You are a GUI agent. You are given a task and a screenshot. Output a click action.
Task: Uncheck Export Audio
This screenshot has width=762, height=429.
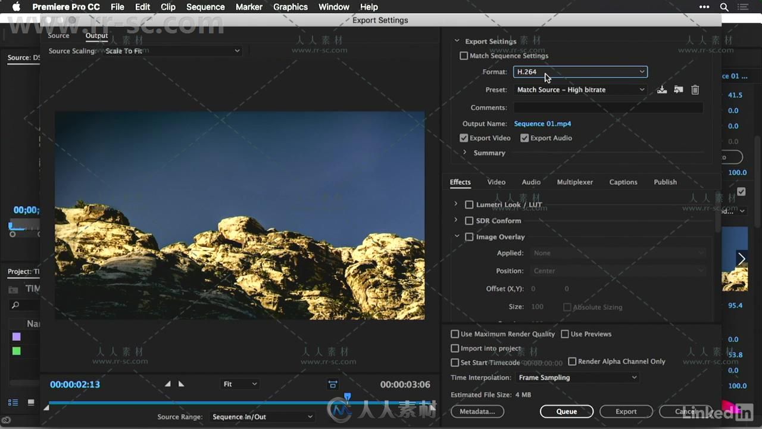tap(524, 138)
